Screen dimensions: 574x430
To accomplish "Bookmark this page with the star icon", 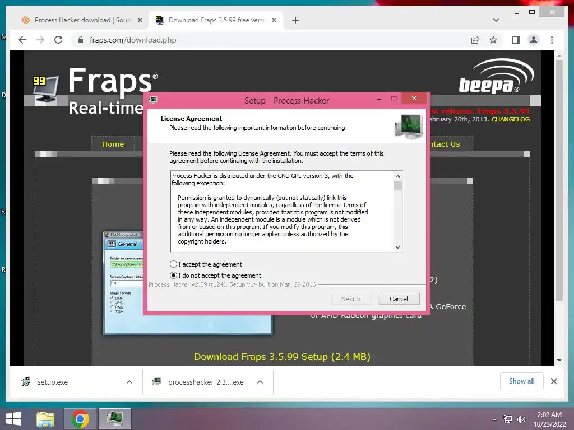I will [493, 40].
